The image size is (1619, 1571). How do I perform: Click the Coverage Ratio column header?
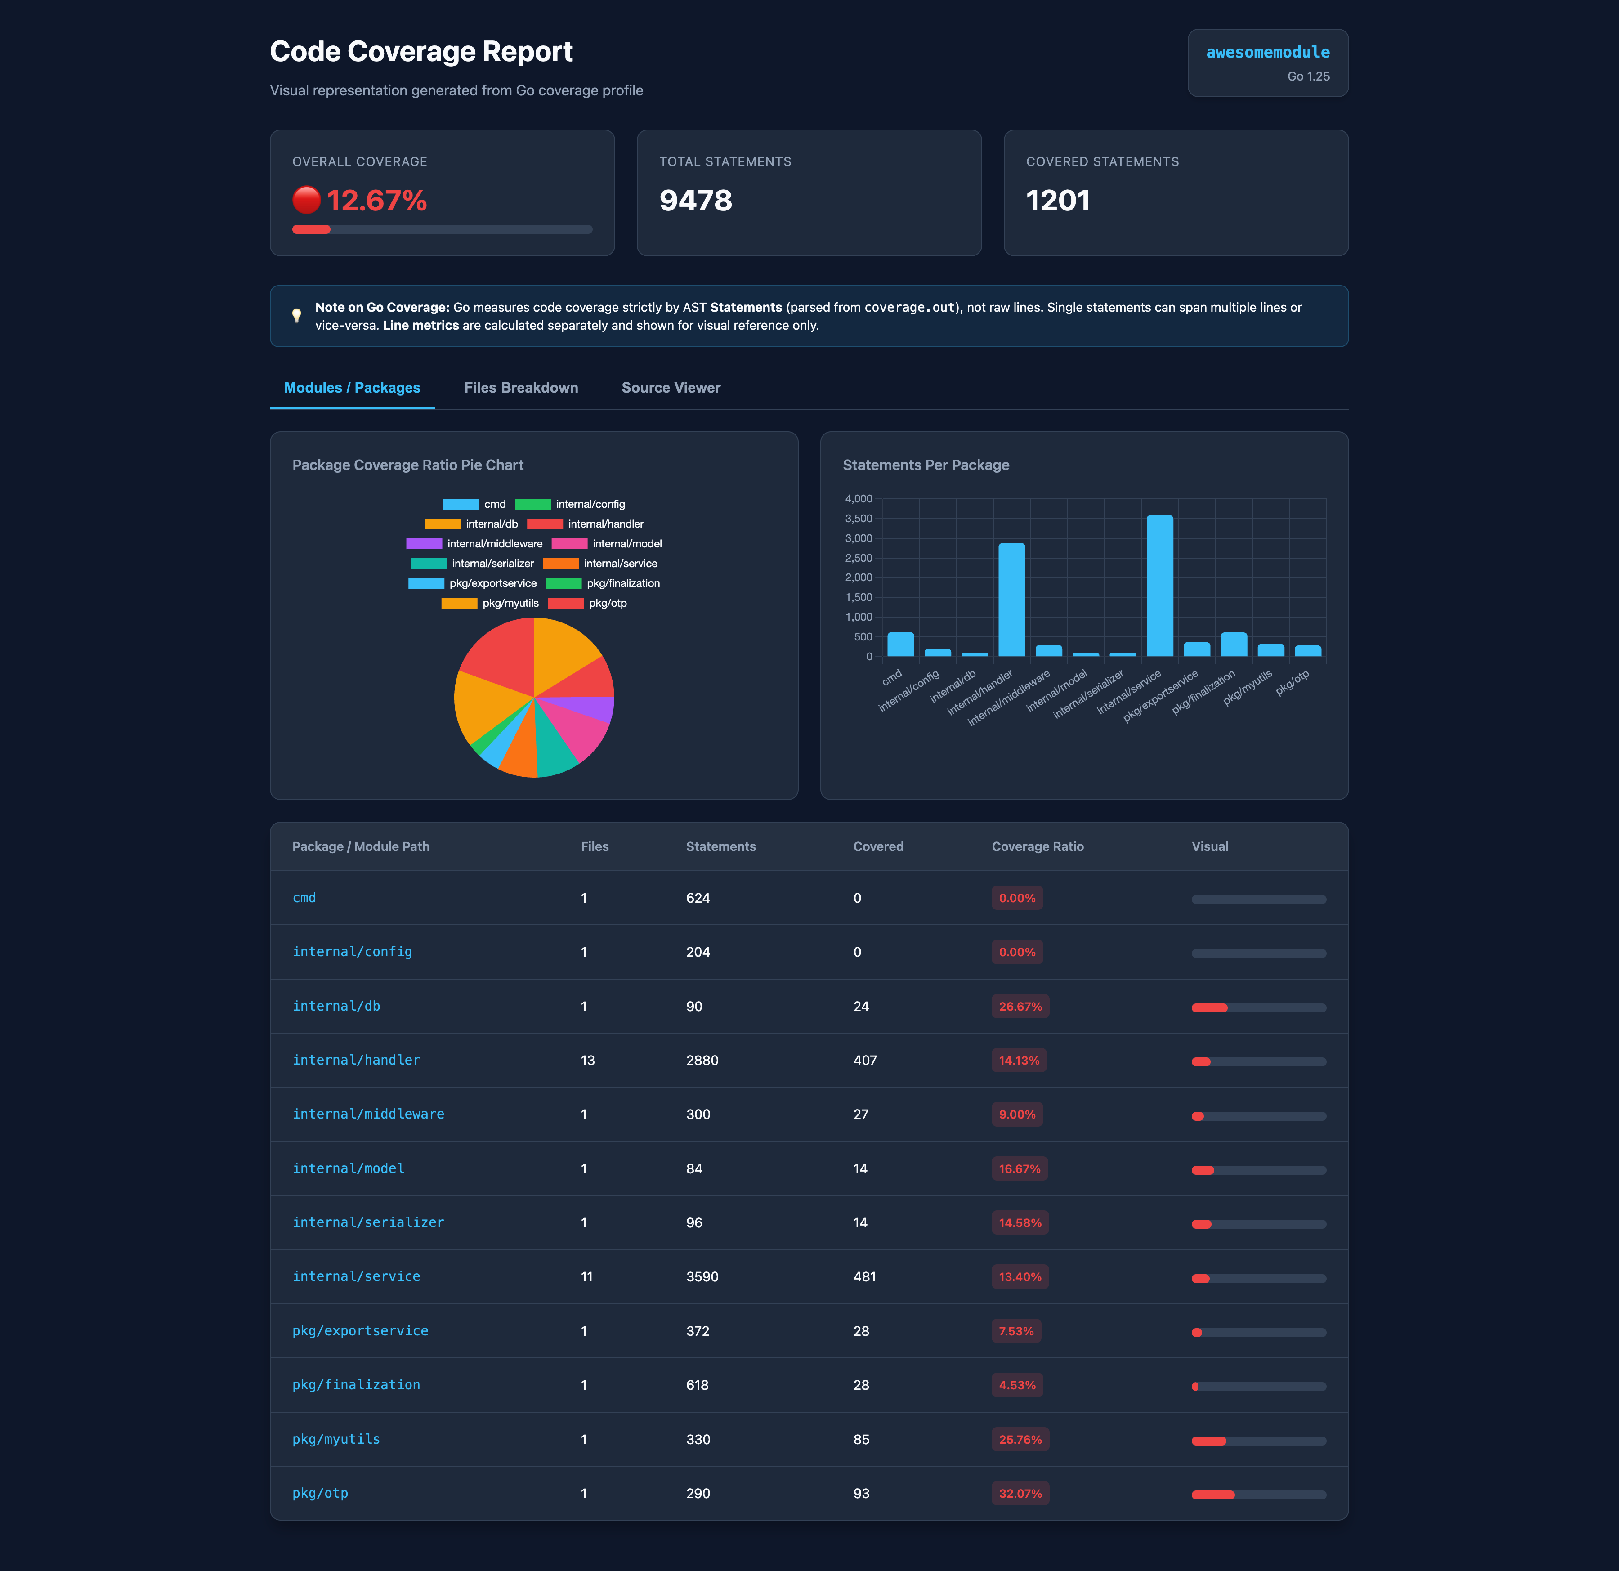[1038, 846]
